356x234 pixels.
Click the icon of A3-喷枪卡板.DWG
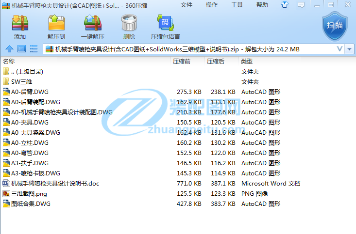[6, 173]
